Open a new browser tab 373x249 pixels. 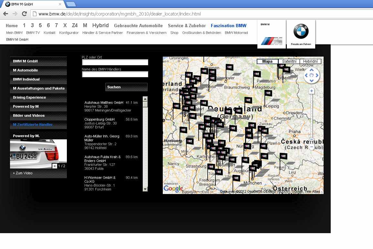click(71, 4)
